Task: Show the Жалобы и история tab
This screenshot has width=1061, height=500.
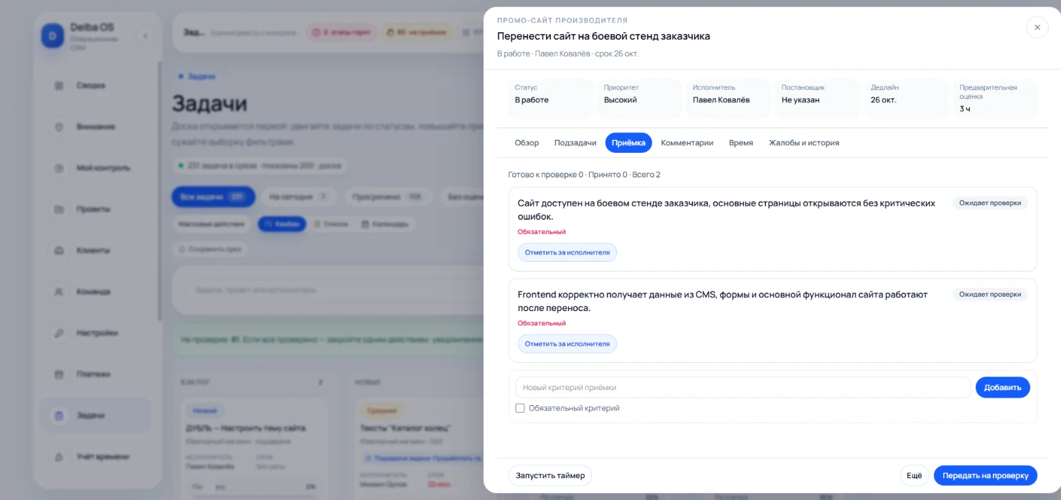Action: coord(804,143)
